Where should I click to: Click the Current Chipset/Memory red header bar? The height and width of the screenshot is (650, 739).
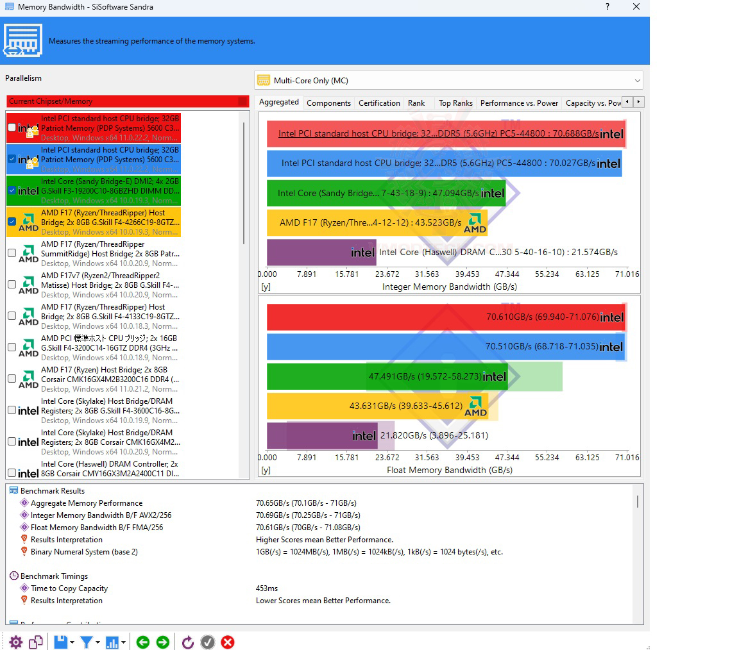click(128, 101)
